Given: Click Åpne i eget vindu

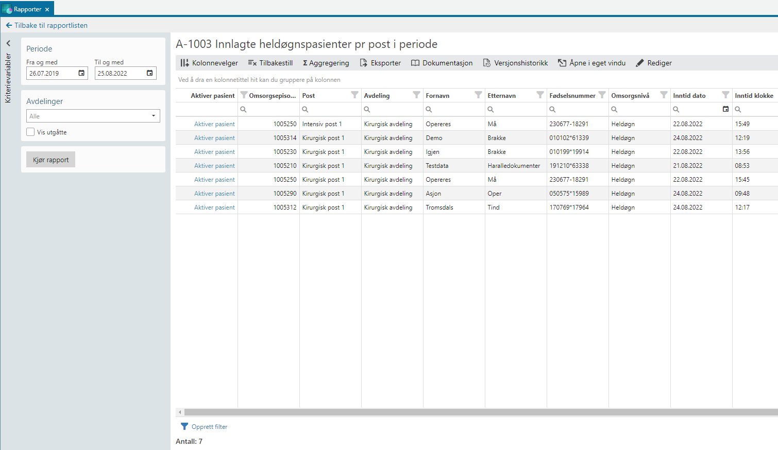Looking at the screenshot, I should tap(591, 63).
